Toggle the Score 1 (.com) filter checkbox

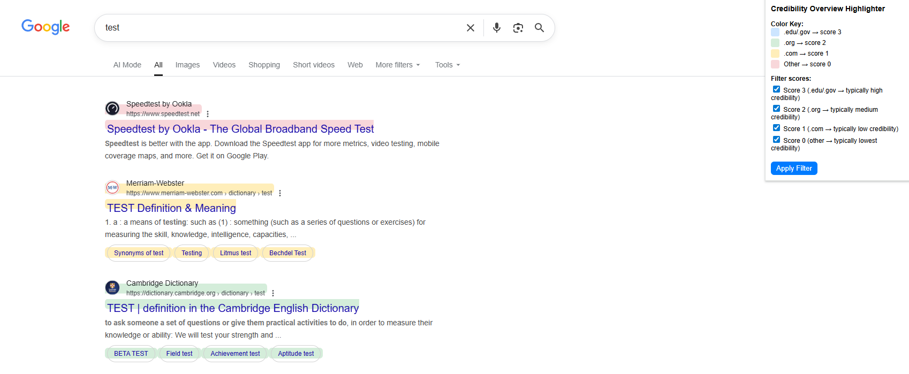[x=776, y=128]
